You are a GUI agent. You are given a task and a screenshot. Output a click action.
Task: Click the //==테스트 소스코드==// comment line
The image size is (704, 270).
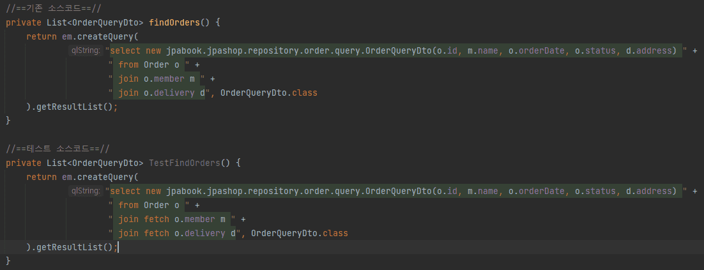(57, 149)
